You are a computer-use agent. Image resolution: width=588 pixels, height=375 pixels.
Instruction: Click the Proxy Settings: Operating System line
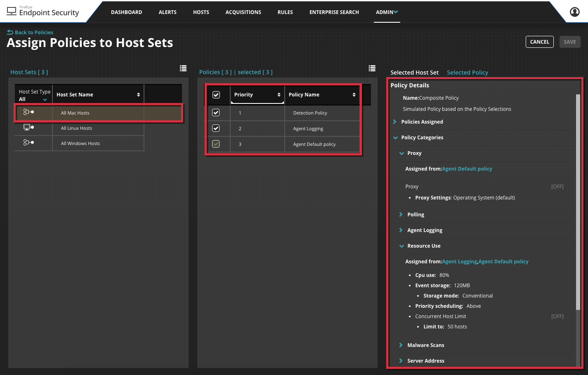click(465, 198)
